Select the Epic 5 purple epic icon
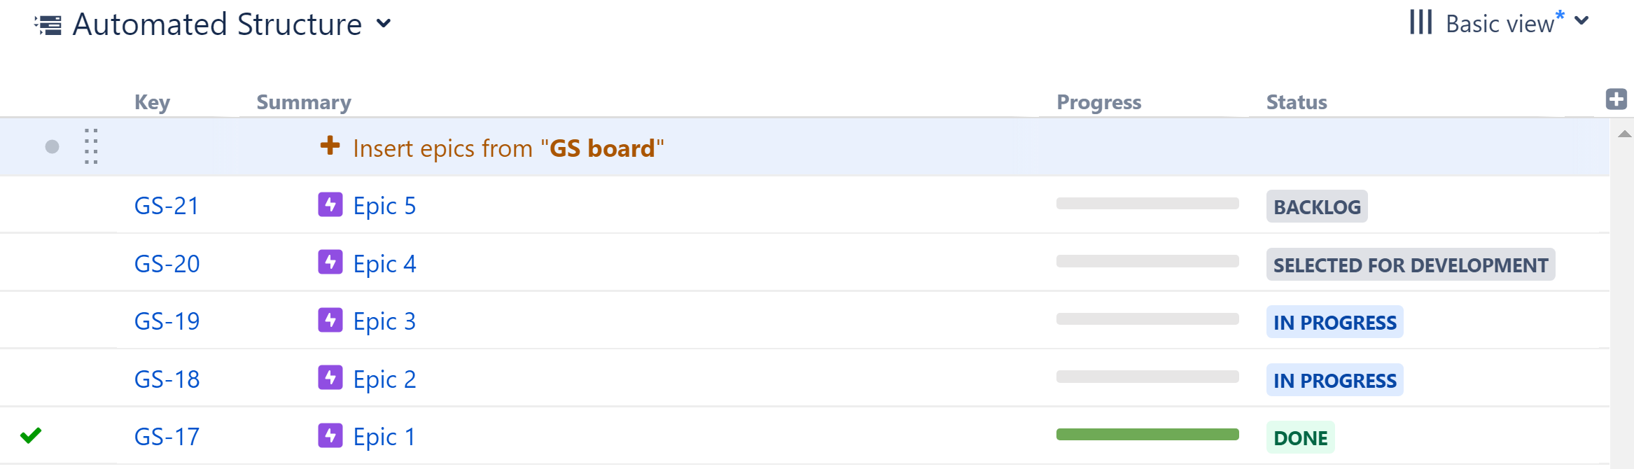 point(330,205)
